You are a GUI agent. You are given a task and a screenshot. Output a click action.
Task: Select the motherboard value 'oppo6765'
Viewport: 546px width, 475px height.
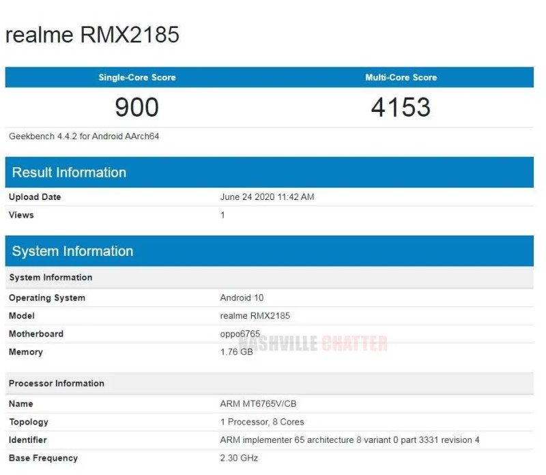pyautogui.click(x=240, y=334)
